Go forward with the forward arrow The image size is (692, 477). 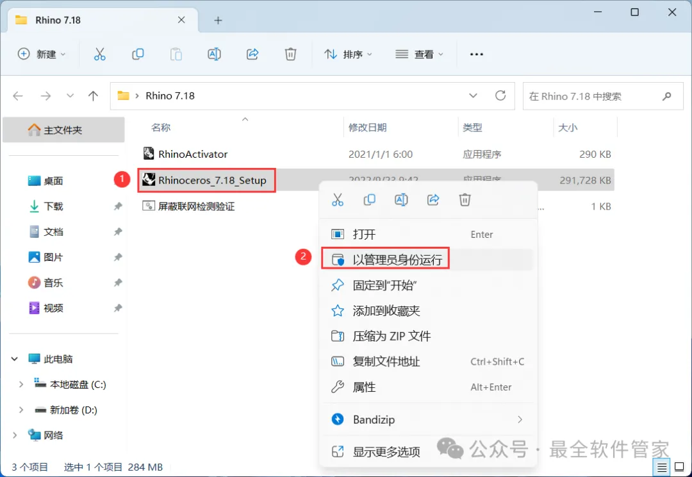pyautogui.click(x=45, y=96)
